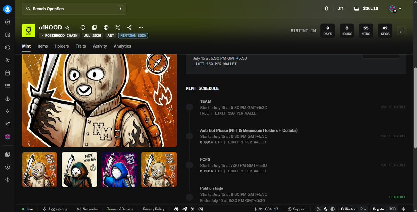Open the Swap arrows icon in sidebar
This screenshot has width=417, height=212.
pyautogui.click(x=7, y=60)
